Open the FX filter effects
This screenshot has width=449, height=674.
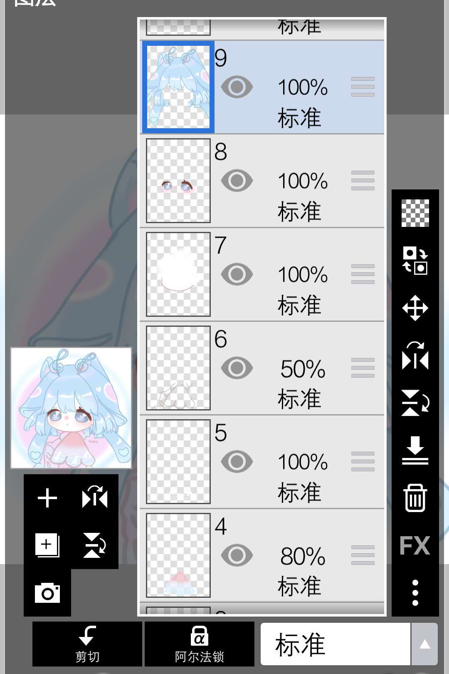pyautogui.click(x=415, y=545)
